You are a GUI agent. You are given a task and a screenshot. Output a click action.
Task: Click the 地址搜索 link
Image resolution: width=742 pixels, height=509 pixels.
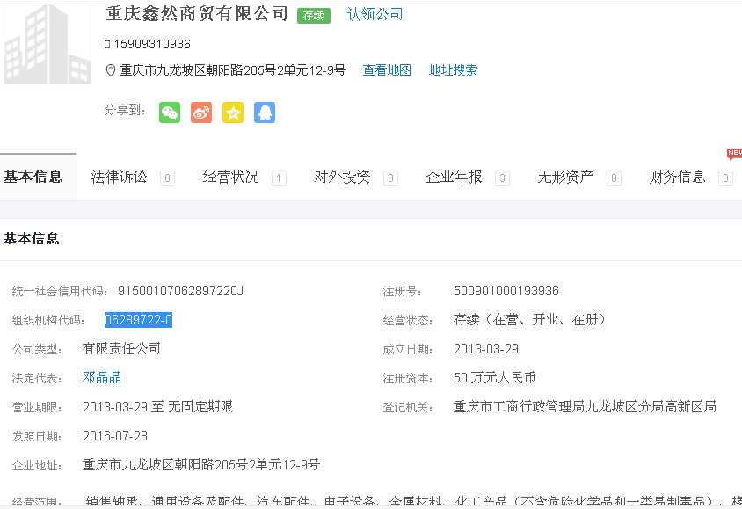454,70
